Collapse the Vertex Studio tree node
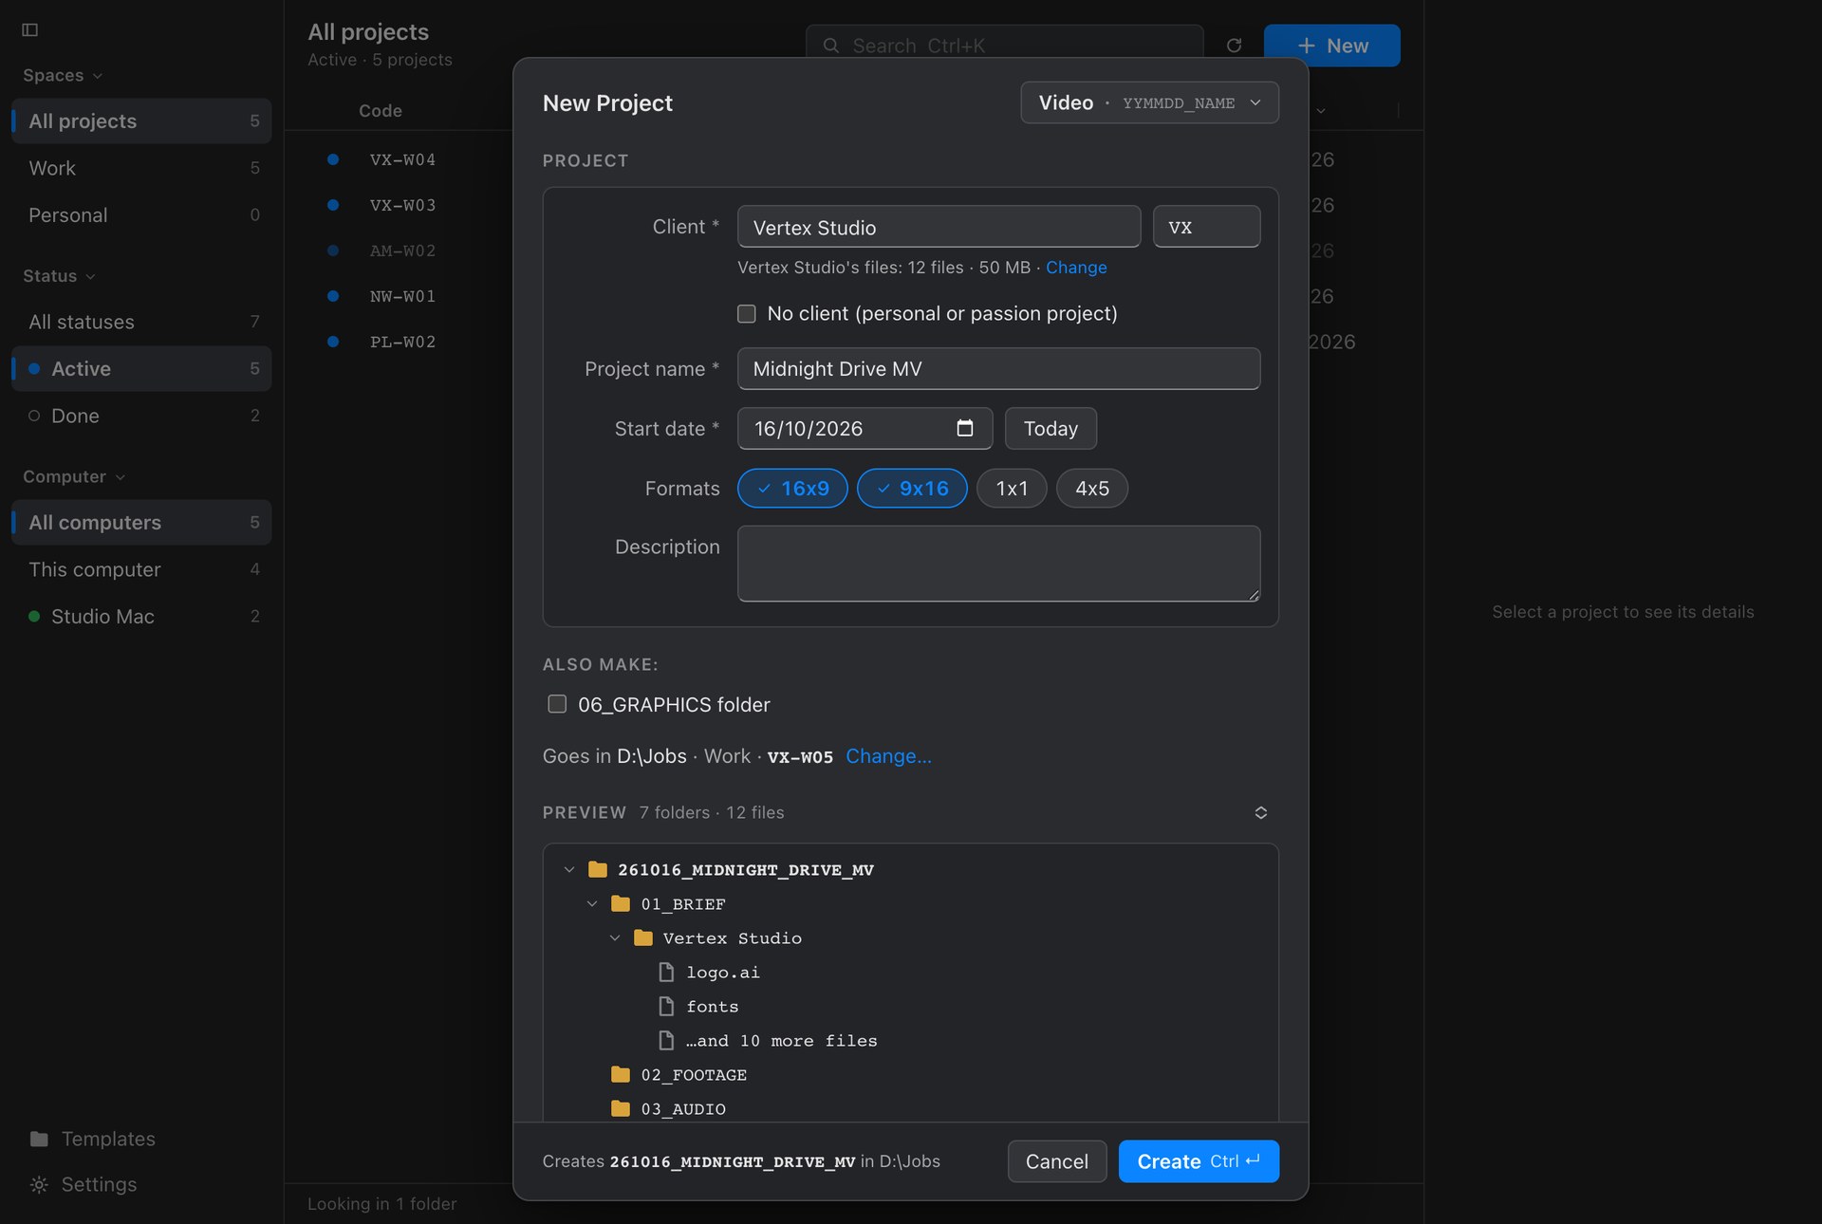 click(615, 937)
